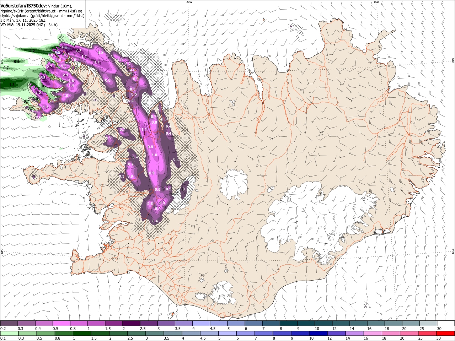The height and width of the screenshot is (341, 455).
Task: Click the '0.2' label in the upper legend
Action: [2, 329]
